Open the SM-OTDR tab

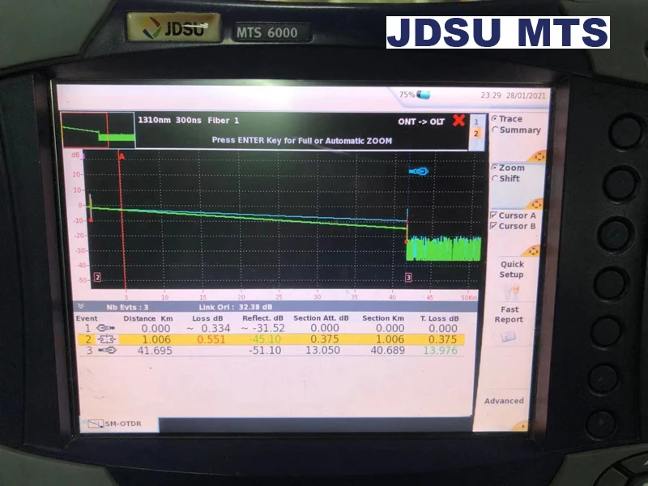point(118,424)
